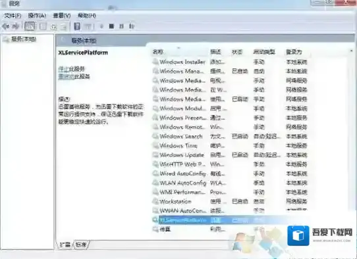The height and width of the screenshot is (259, 357).
Task: Click the gear icon beside WMI Performan...
Action: pos(155,192)
